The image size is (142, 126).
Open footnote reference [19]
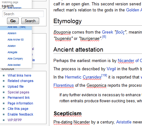pyautogui.click(x=104, y=75)
